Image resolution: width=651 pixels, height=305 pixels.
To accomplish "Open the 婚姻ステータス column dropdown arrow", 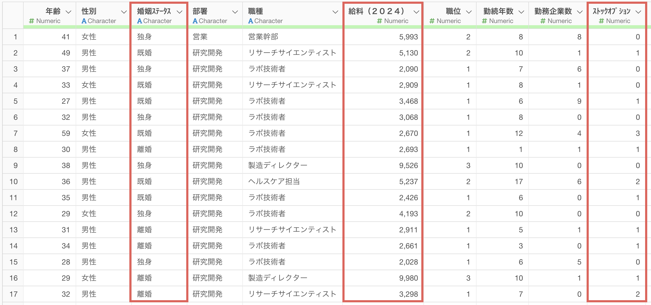I will pos(180,12).
